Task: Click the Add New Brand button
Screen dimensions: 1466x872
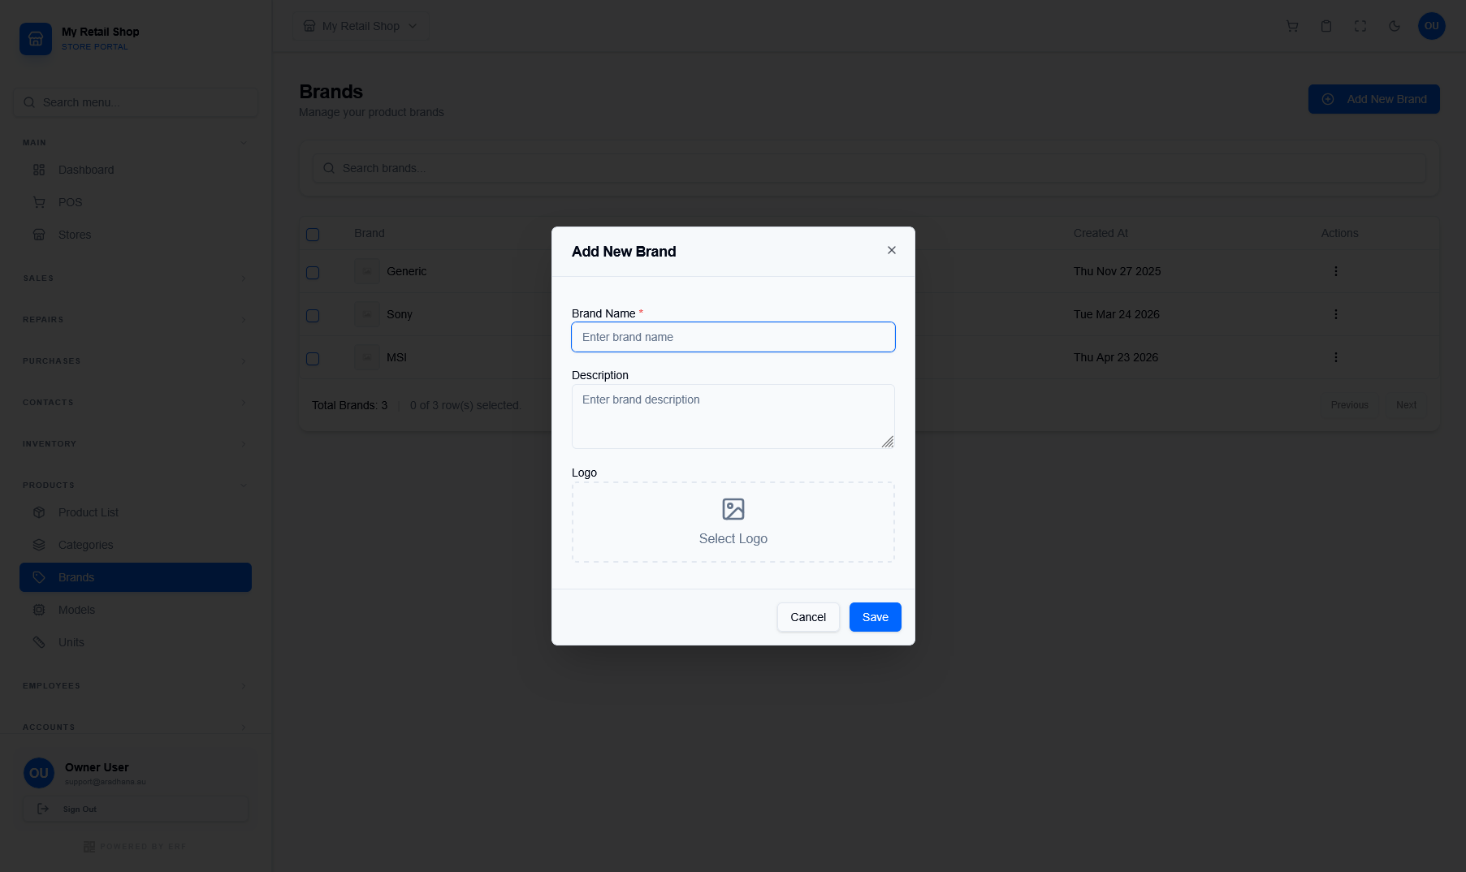Action: [1374, 99]
